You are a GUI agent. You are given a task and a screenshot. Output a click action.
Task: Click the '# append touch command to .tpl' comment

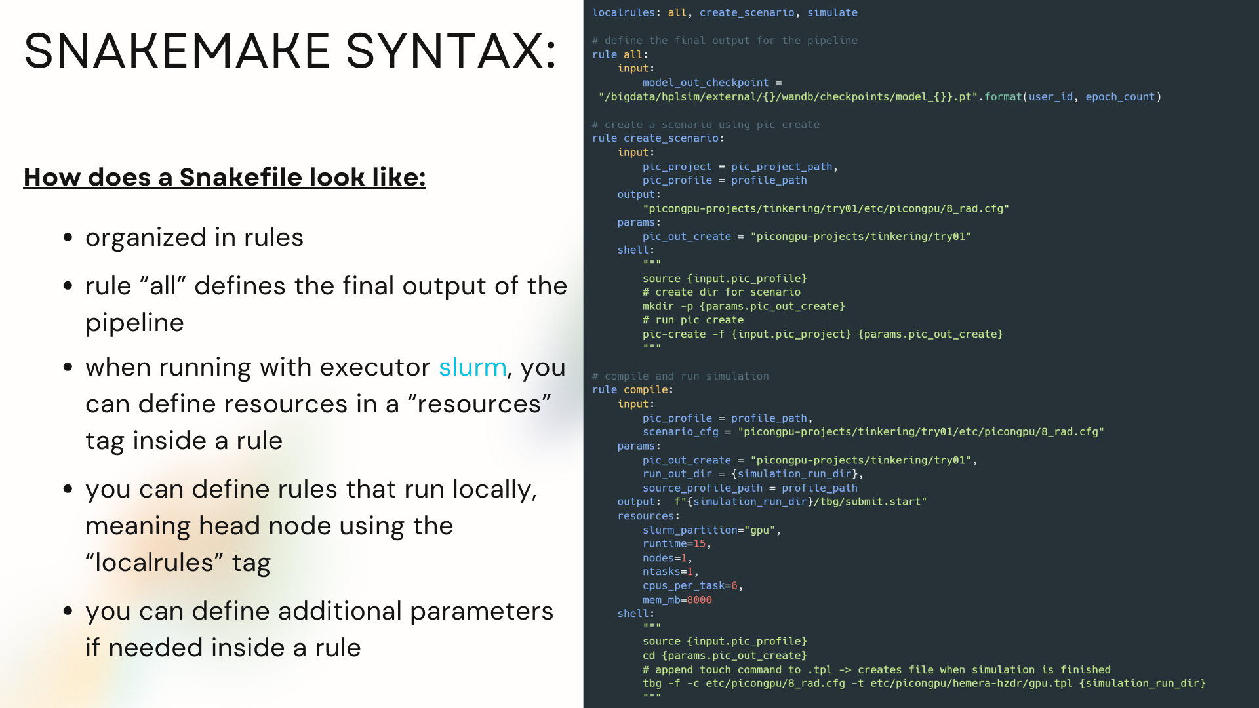[x=877, y=670]
